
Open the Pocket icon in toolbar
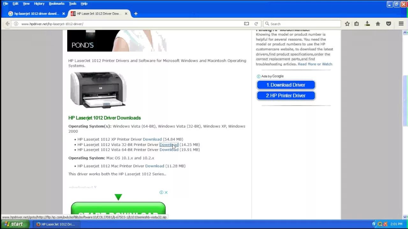389,24
